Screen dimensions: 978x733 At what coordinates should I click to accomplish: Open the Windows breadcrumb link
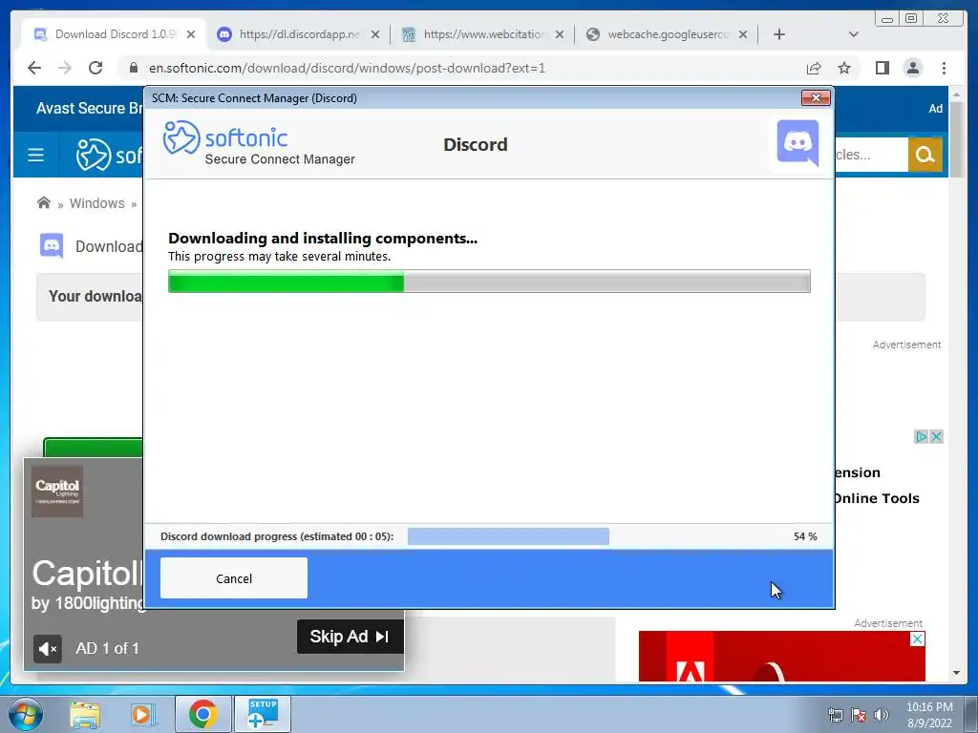pos(96,203)
